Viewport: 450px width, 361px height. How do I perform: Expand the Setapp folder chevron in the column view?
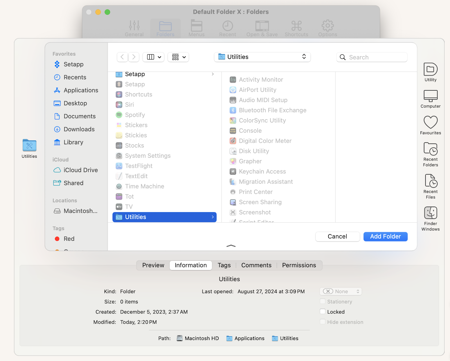(x=213, y=74)
